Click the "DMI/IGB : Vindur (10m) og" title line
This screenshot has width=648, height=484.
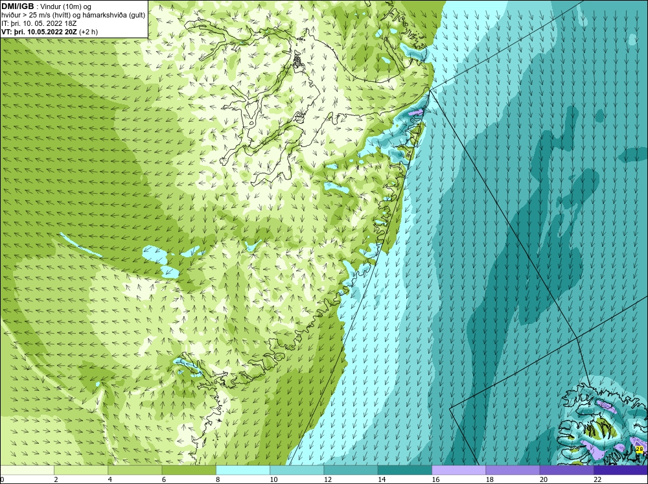click(46, 6)
